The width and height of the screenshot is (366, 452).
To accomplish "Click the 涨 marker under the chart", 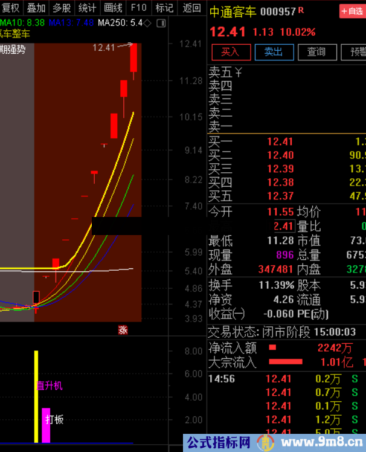I will (x=123, y=330).
